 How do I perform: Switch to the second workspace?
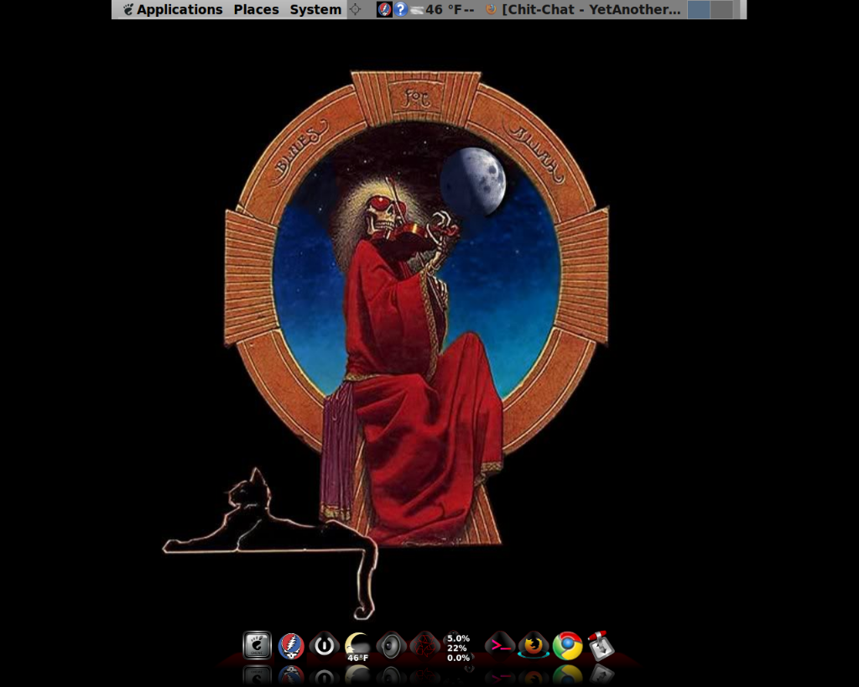721,9
